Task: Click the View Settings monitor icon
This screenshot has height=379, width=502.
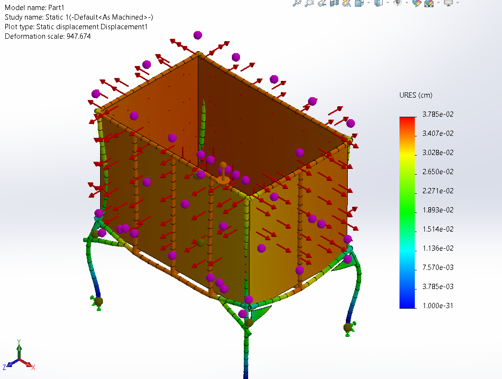Action: 448,2
